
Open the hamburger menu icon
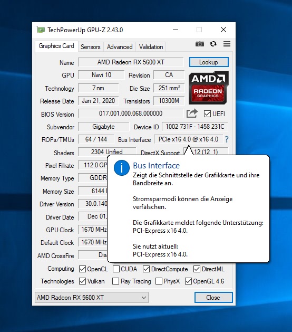[x=227, y=44]
